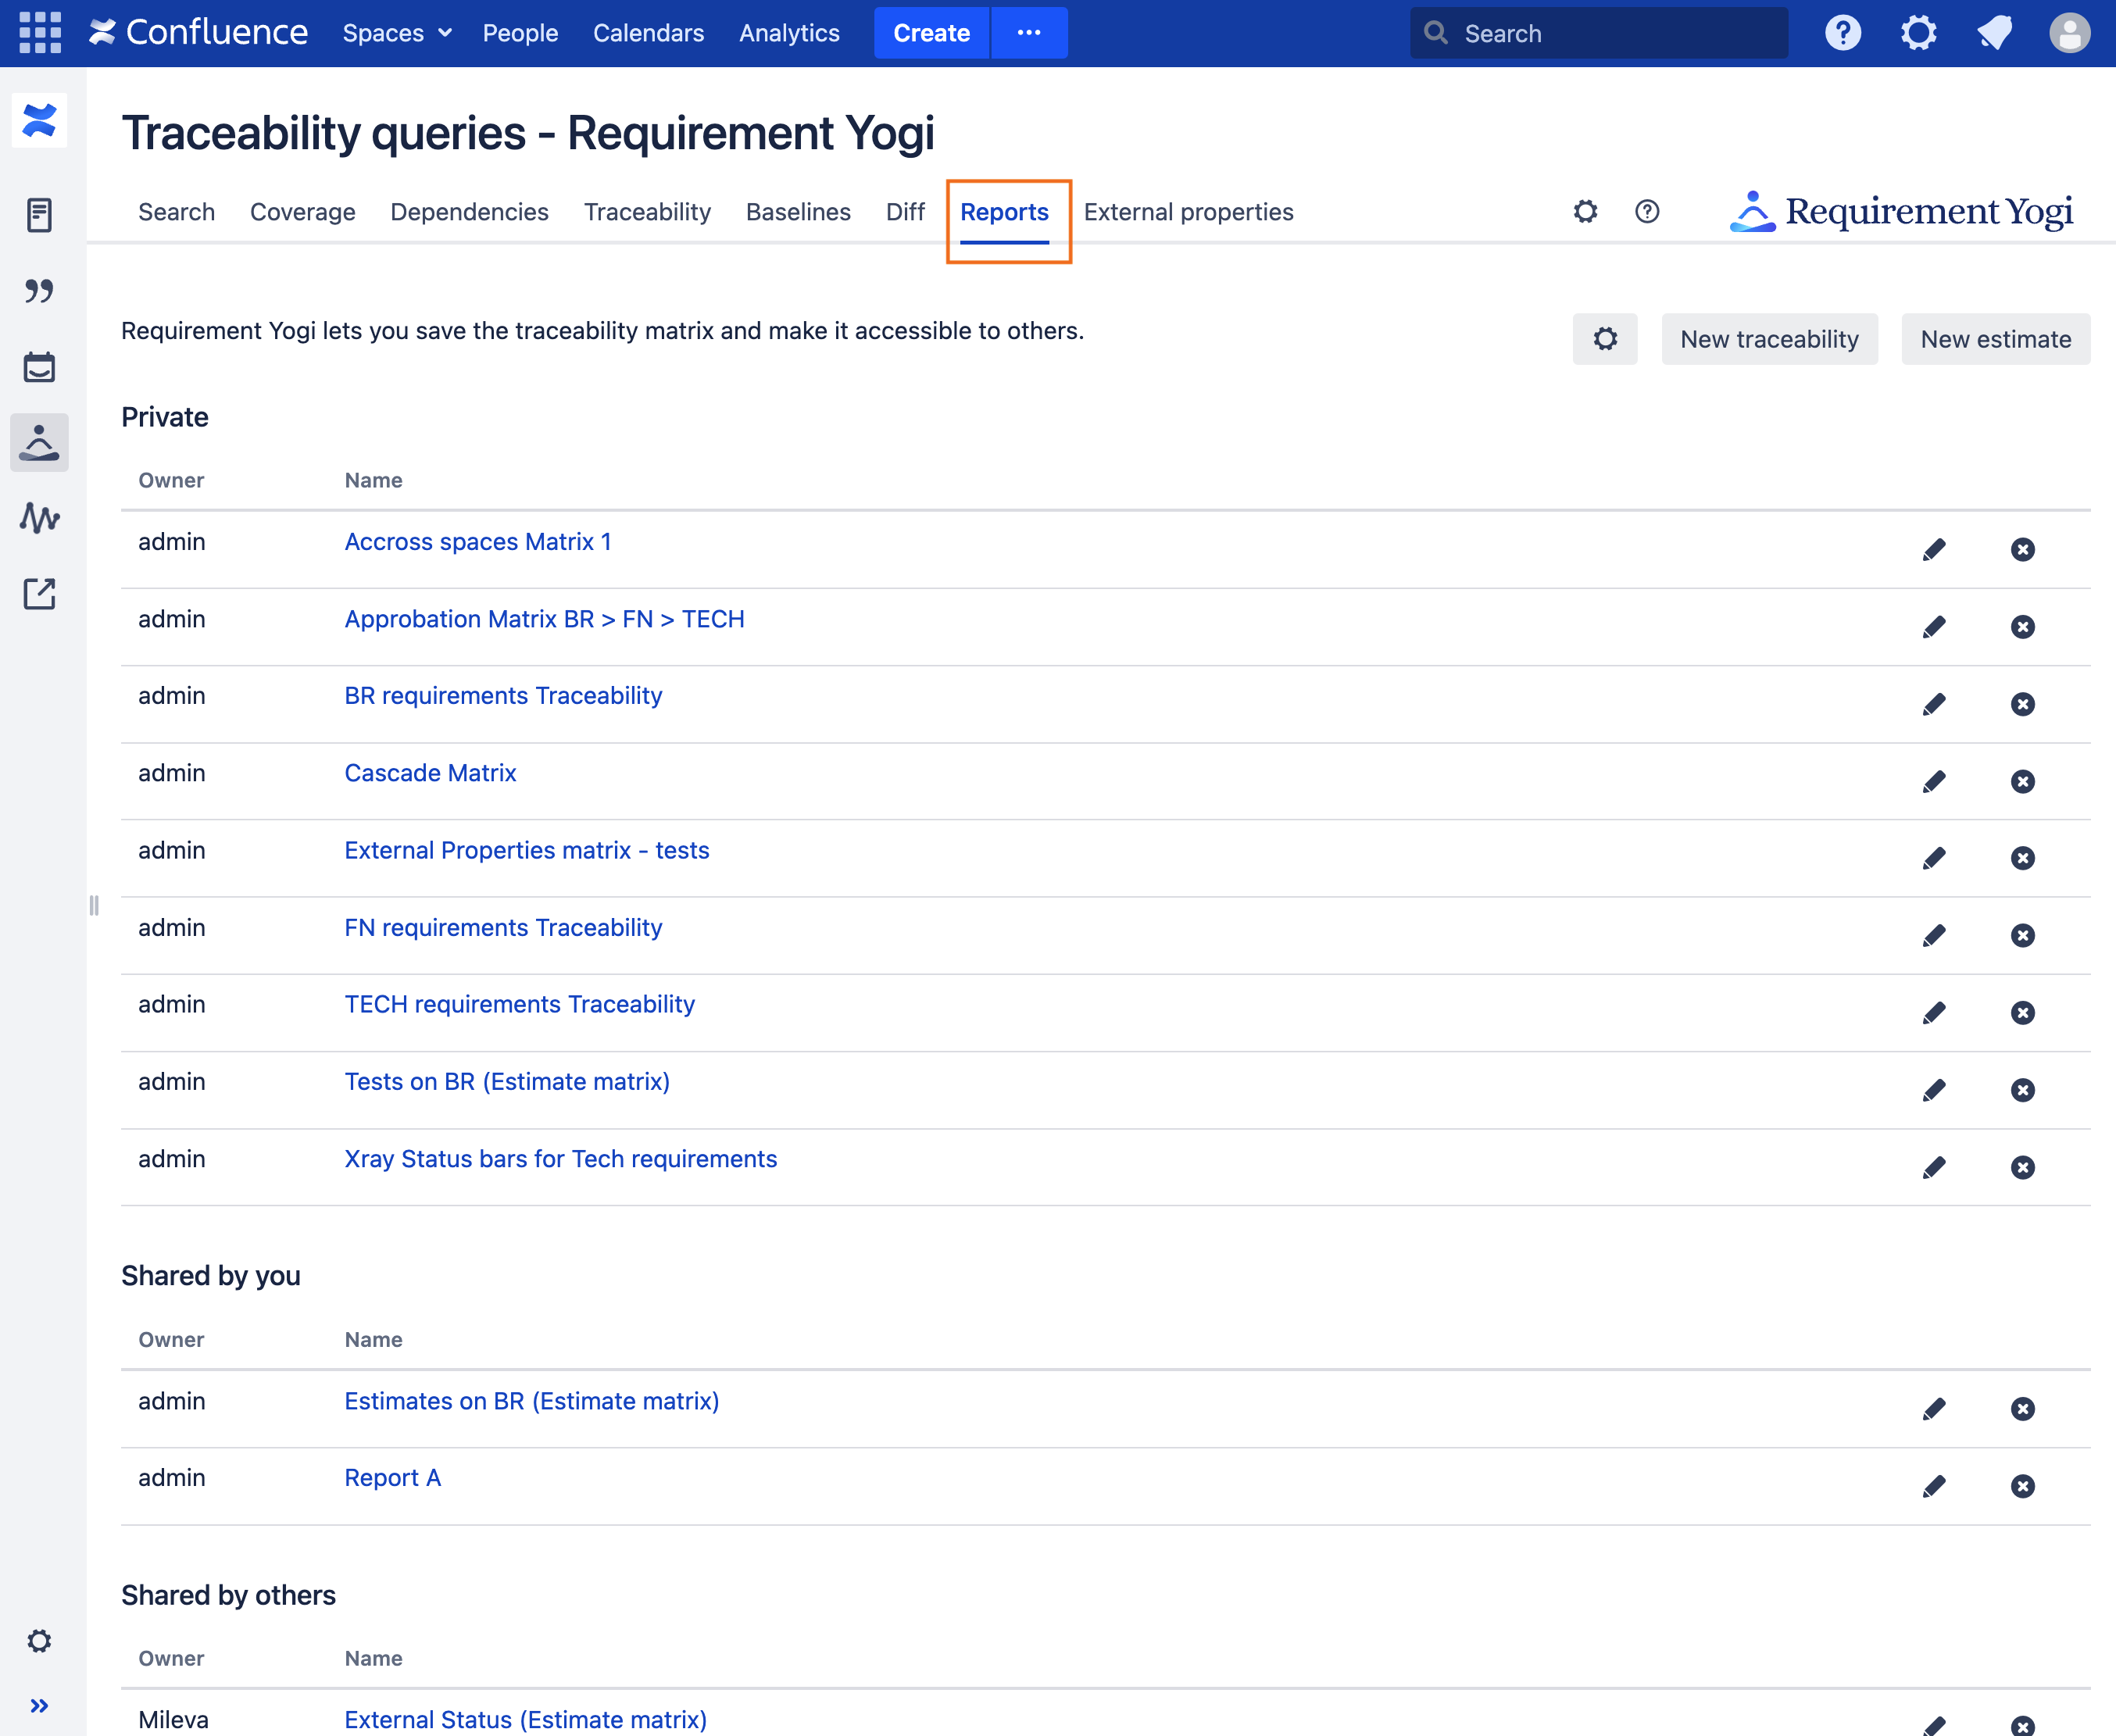The height and width of the screenshot is (1736, 2116).
Task: Open the notifications icon in the top bar
Action: click(x=1994, y=33)
